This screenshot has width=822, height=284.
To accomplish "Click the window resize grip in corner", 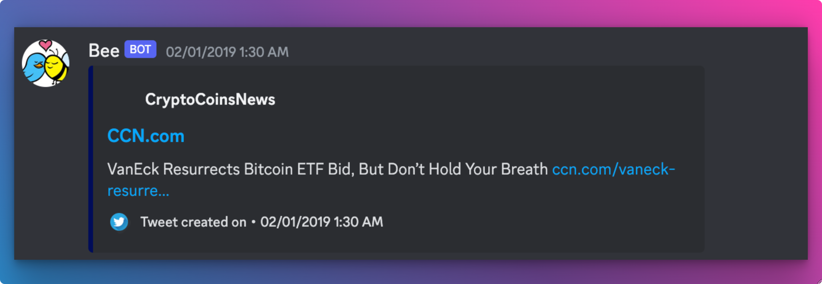I will click(x=818, y=281).
